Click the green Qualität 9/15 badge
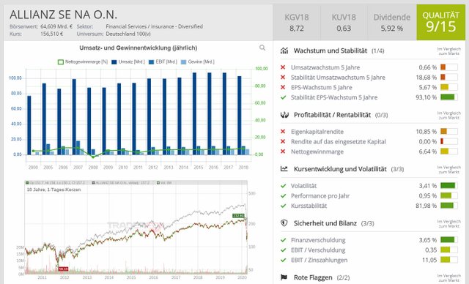The height and width of the screenshot is (284, 469). click(x=441, y=23)
